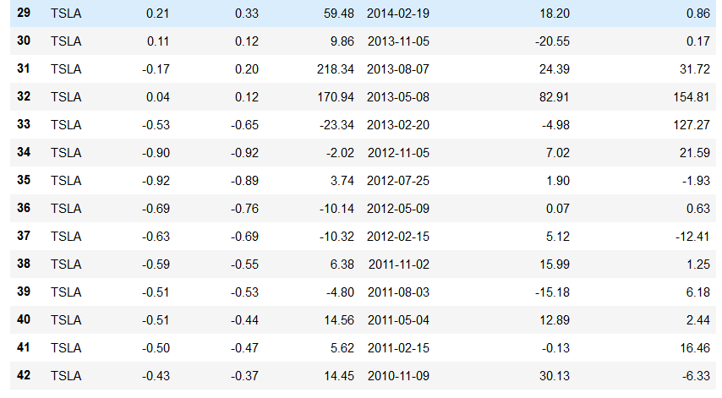
Task: Select the -23.34 value cell
Action: (x=336, y=125)
